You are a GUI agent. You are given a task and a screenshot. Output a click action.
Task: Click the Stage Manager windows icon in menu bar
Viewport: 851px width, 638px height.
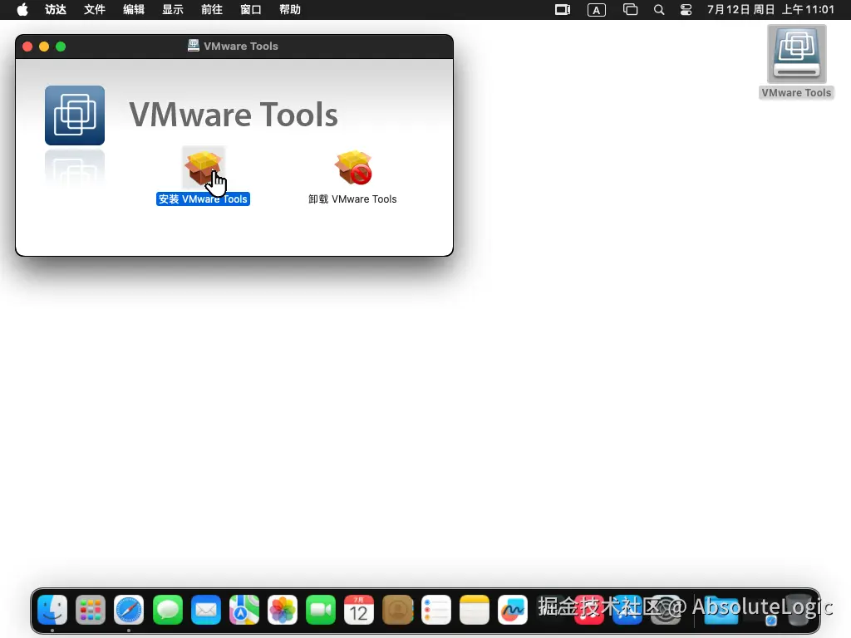click(630, 10)
